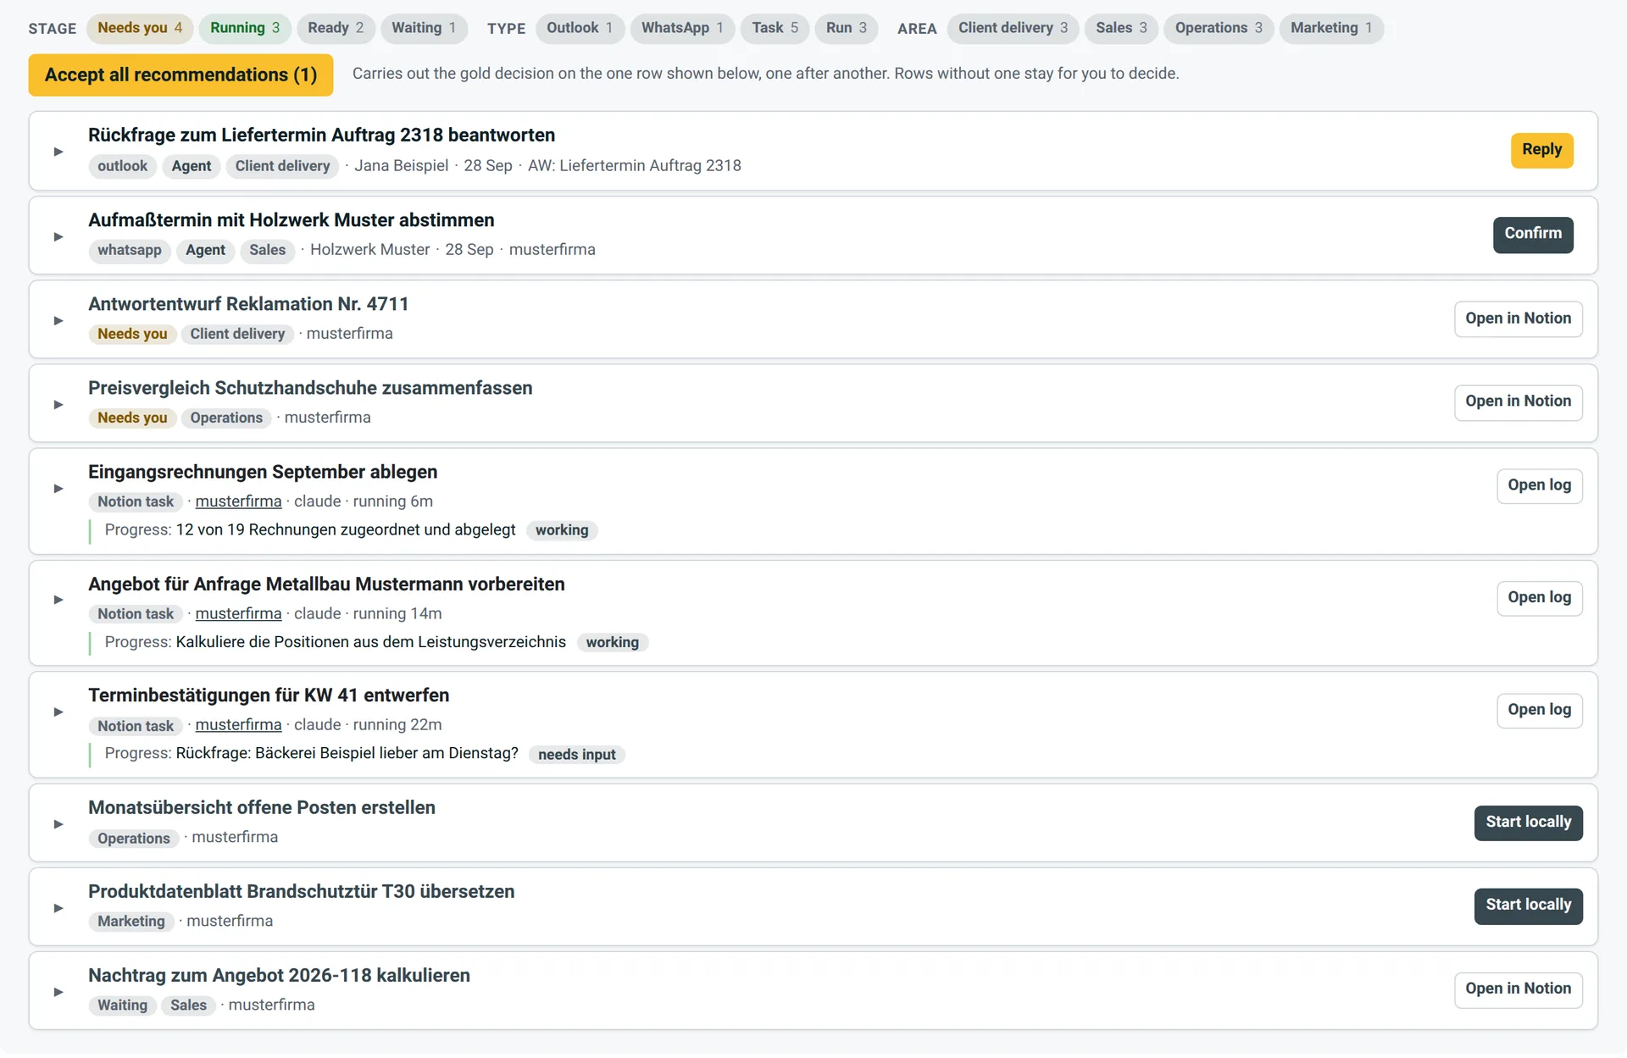Open log for Terminbestätigungen KW 41

[x=1539, y=710]
